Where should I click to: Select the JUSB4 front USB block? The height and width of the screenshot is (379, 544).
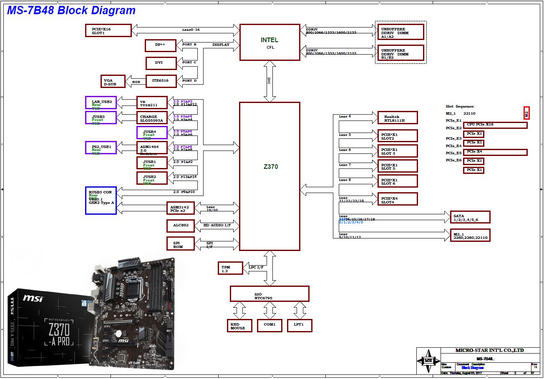pos(152,133)
